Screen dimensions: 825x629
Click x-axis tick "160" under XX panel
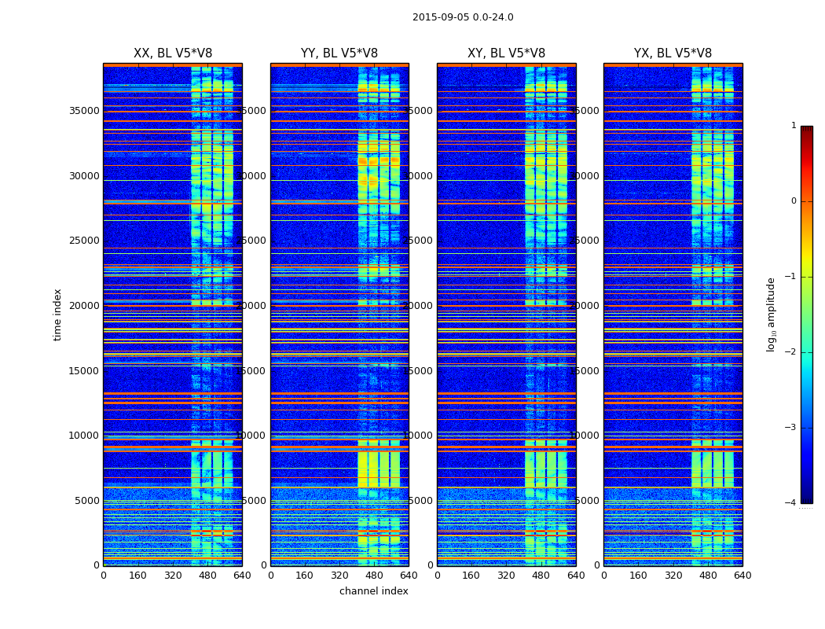tap(137, 576)
